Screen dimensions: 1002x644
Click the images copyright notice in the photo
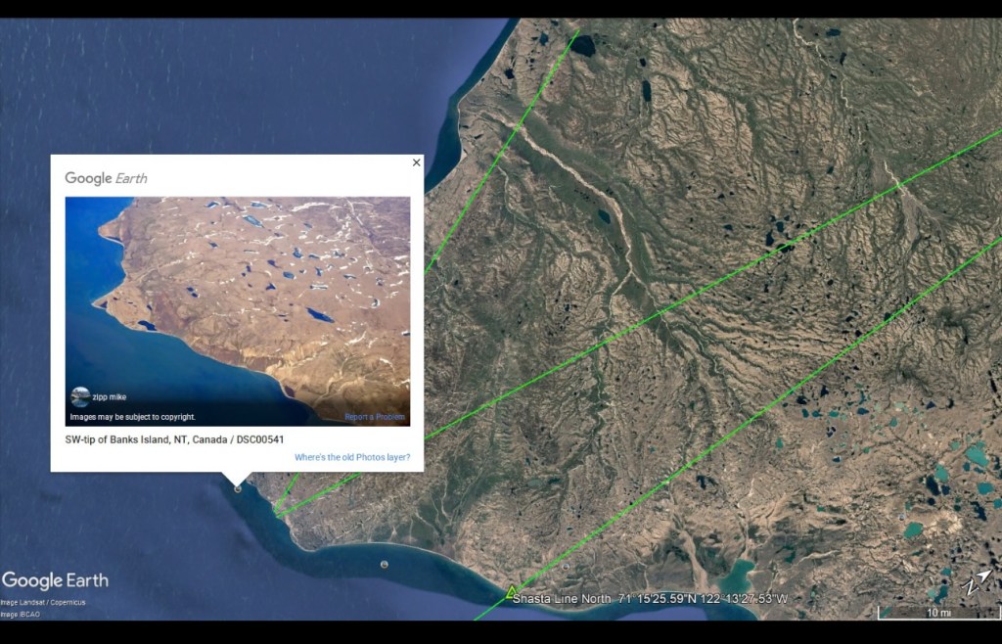[131, 417]
